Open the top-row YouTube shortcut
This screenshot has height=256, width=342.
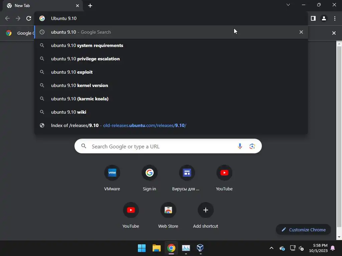224,178
